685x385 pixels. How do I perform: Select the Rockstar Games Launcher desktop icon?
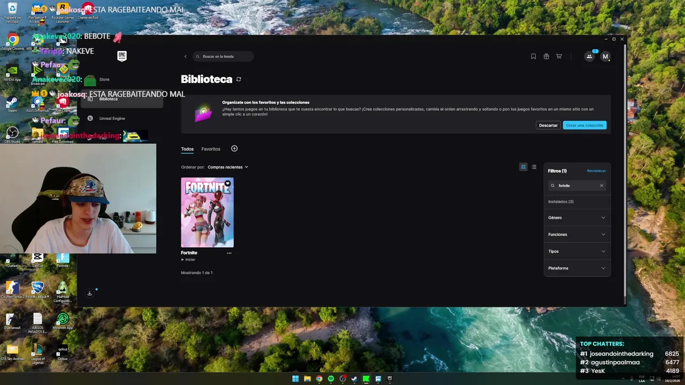(63, 13)
